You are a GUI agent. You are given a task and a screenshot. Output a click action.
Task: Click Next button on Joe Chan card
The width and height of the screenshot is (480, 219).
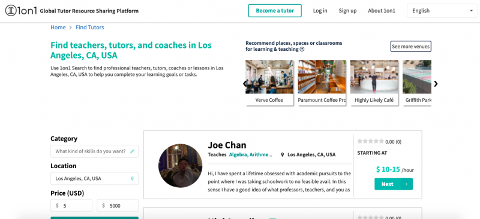(x=394, y=184)
